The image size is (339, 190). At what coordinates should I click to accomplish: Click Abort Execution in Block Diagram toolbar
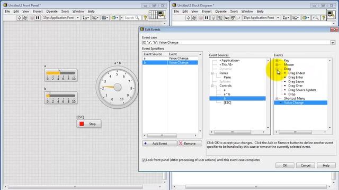click(201, 17)
